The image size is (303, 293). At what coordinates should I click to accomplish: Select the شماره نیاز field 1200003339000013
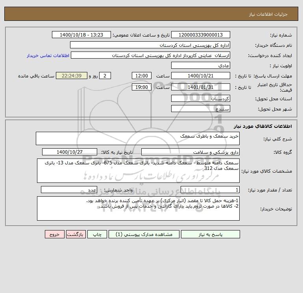pos(201,35)
